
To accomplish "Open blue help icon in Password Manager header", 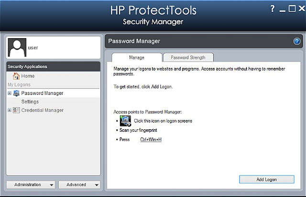I will [297, 41].
